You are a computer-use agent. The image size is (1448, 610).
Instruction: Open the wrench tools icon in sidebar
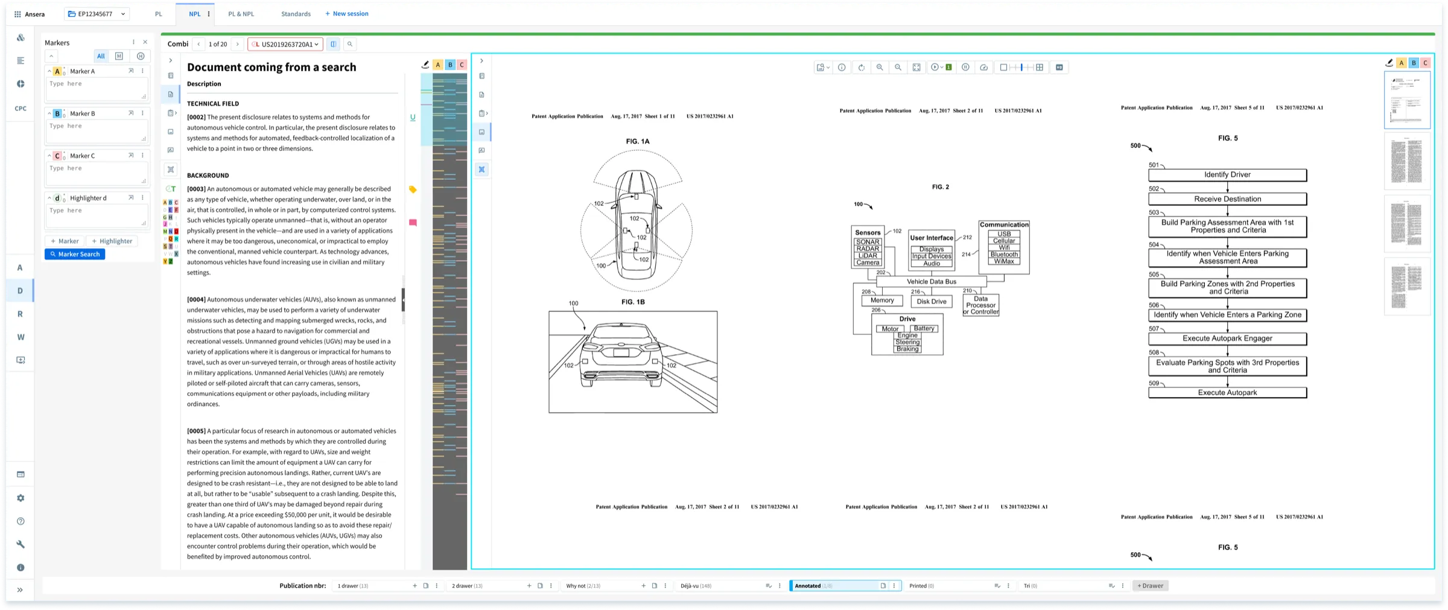(x=21, y=544)
